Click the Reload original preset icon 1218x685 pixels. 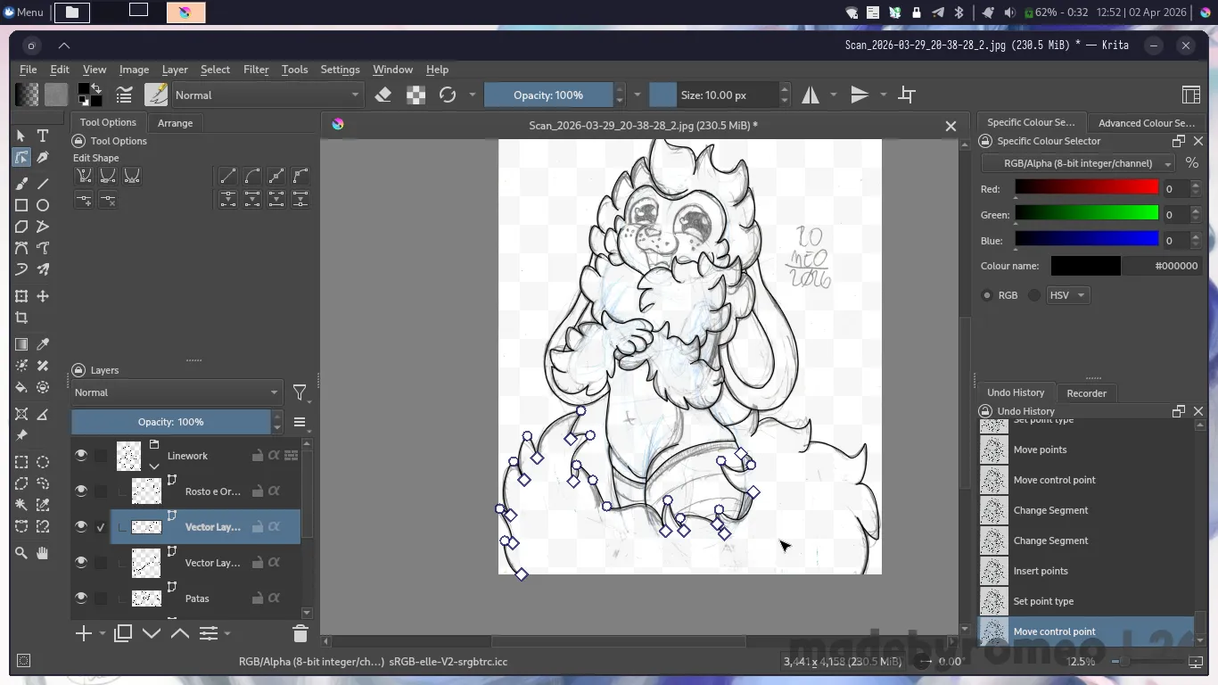[x=448, y=95]
